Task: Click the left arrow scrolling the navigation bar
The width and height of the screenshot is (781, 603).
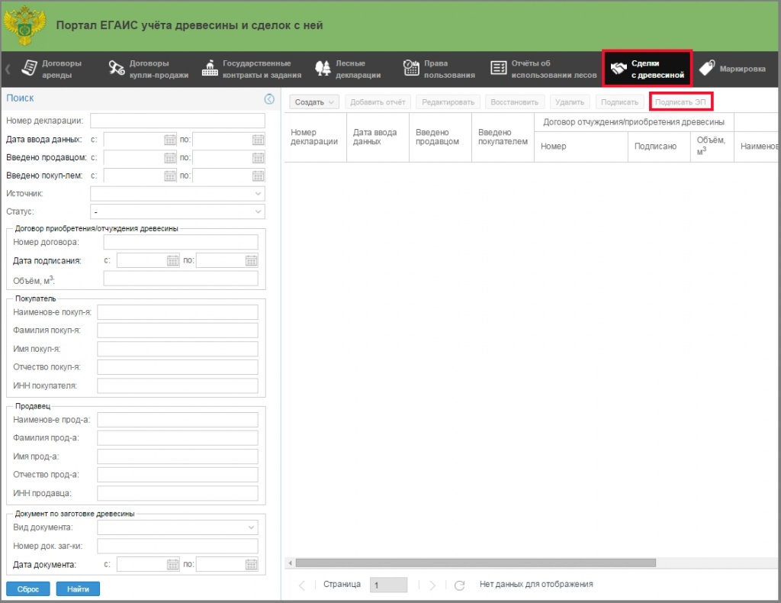Action: pos(8,69)
